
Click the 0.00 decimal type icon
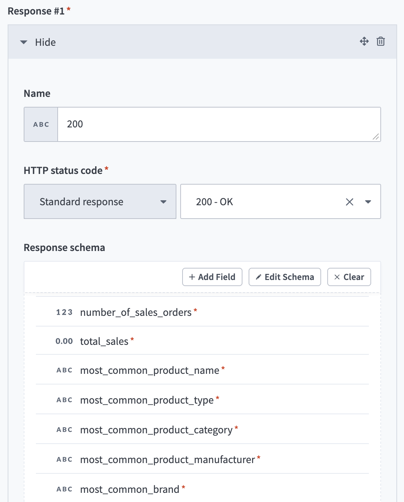64,341
